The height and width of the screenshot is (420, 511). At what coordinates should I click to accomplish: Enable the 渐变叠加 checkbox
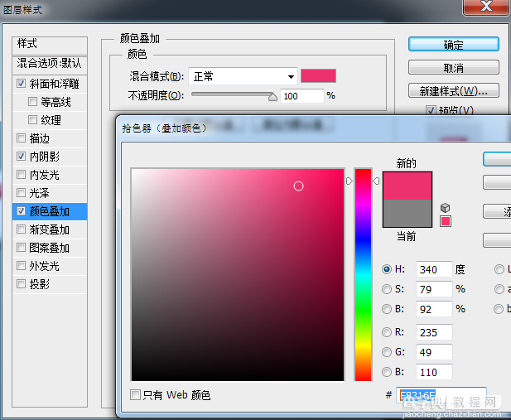22,229
